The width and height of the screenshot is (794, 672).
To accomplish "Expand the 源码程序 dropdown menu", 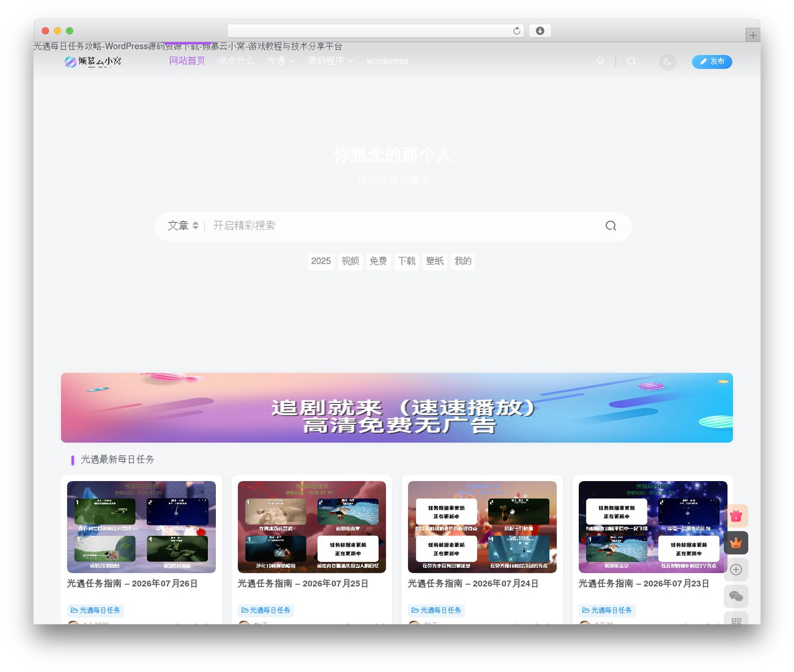I will (331, 61).
